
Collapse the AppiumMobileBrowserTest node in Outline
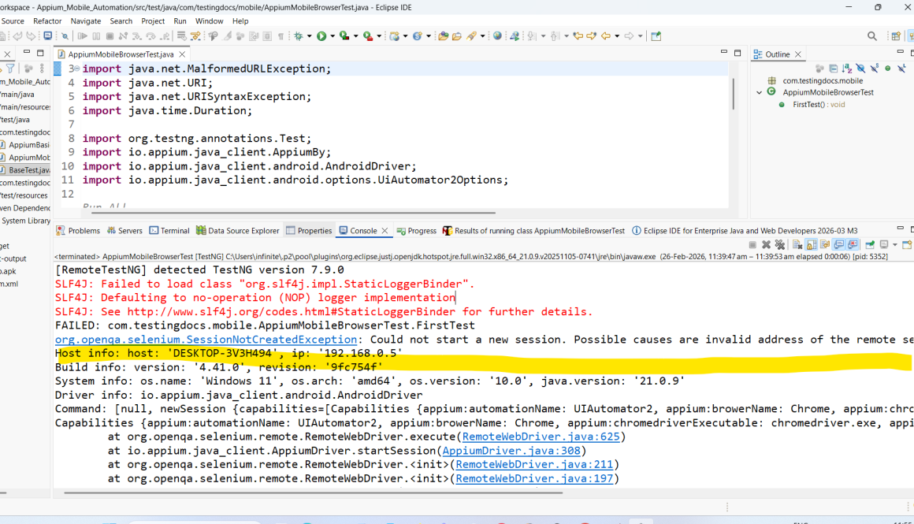[760, 91]
